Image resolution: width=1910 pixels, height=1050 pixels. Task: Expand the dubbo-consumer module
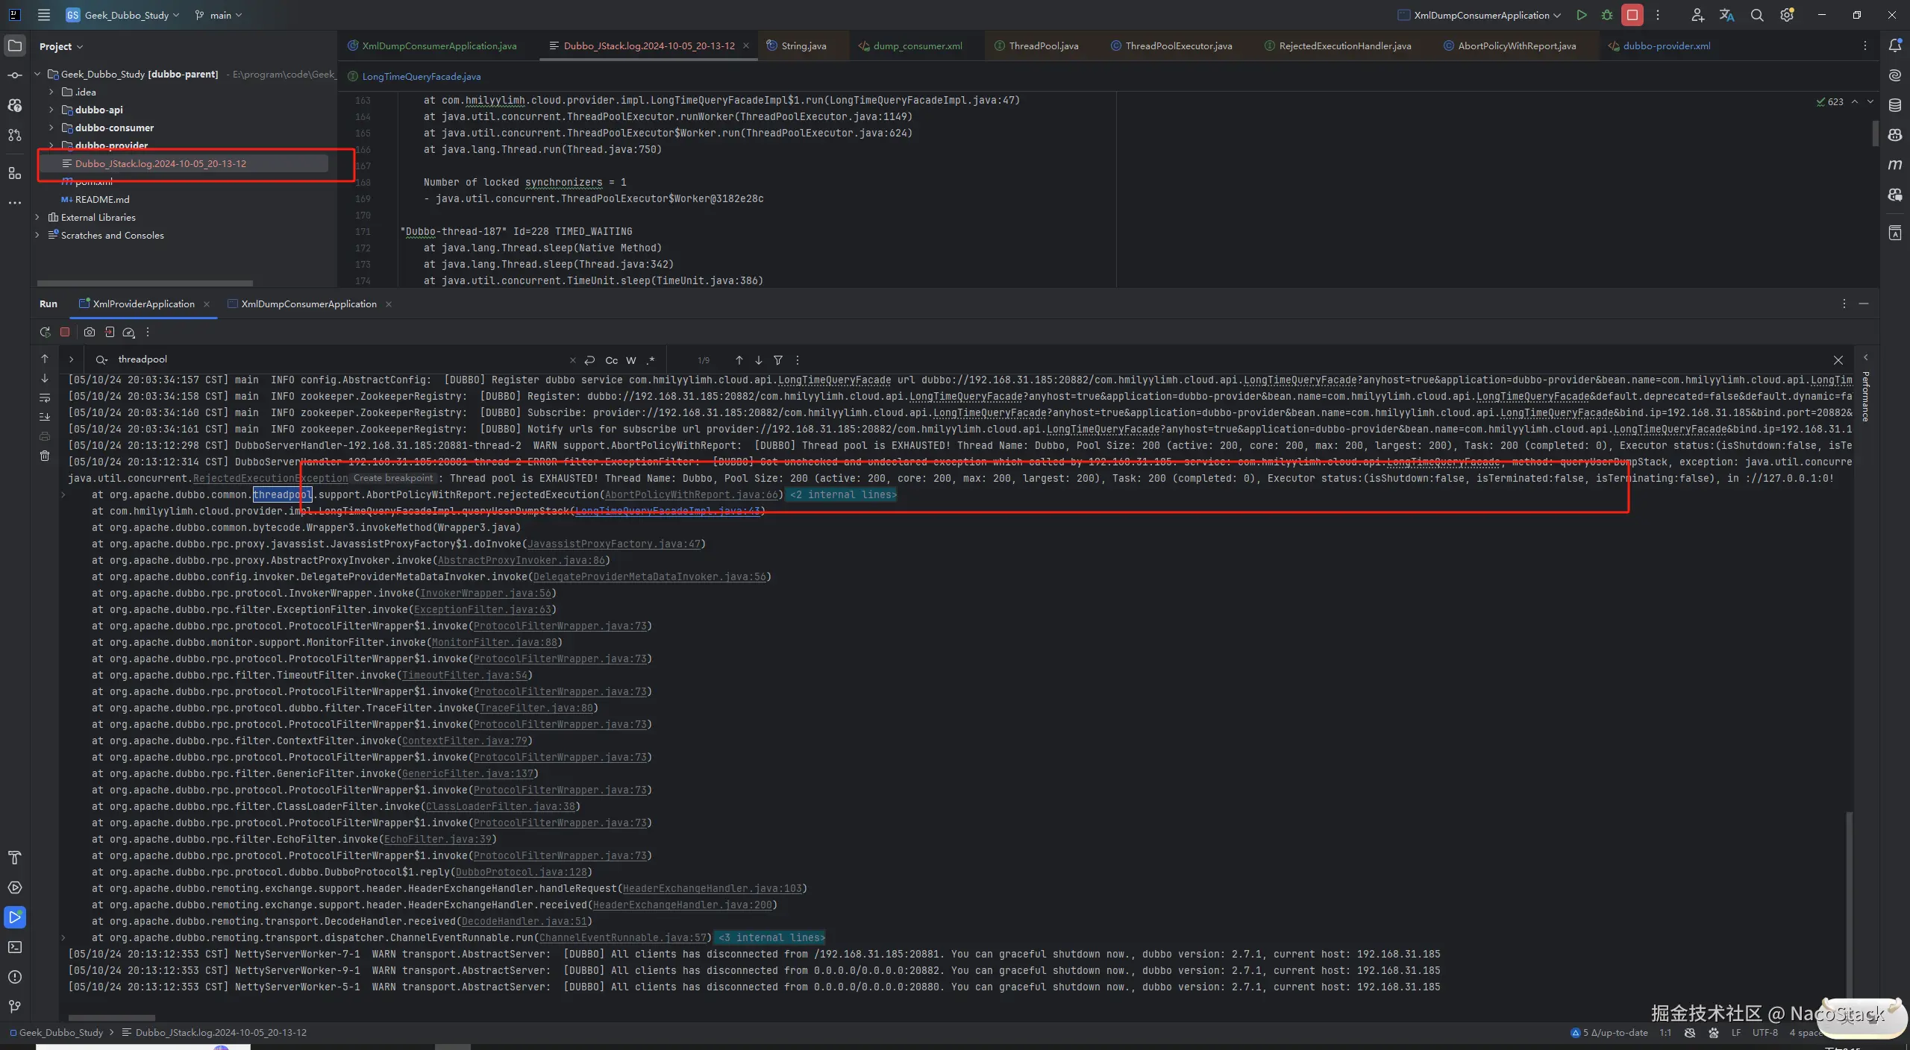coord(51,128)
